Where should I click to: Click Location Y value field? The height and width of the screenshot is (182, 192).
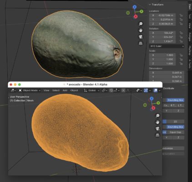click(x=162, y=20)
